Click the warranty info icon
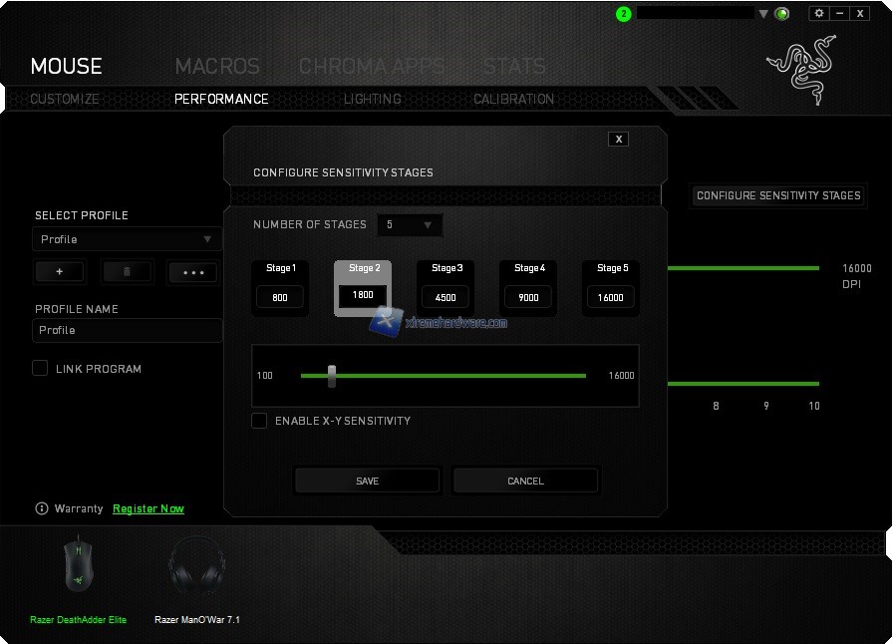Viewport: 893px width, 644px height. coord(42,508)
